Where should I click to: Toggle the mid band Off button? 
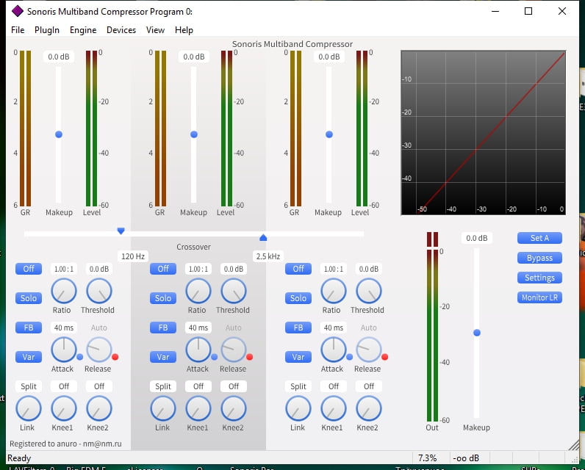point(163,269)
